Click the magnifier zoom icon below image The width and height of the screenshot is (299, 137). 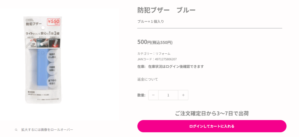click(x=16, y=130)
